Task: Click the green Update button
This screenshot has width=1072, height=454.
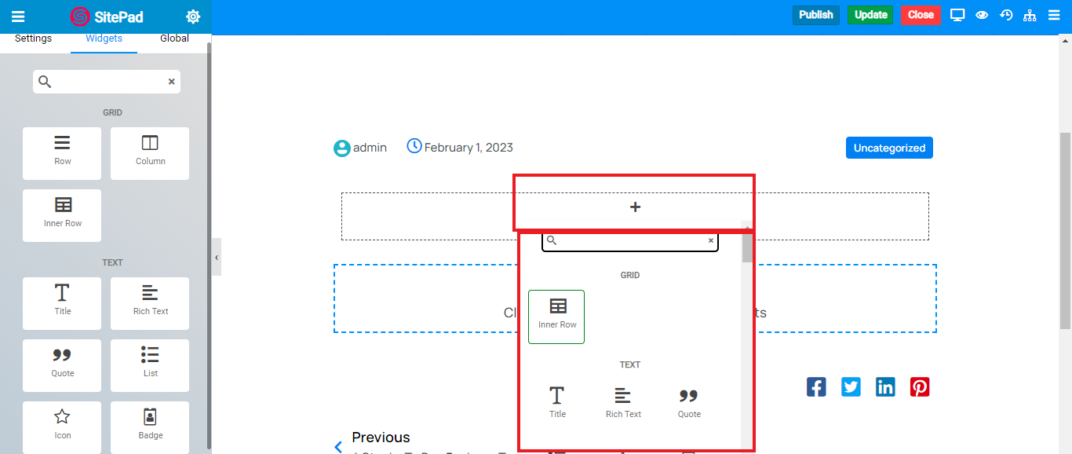Action: pos(870,15)
